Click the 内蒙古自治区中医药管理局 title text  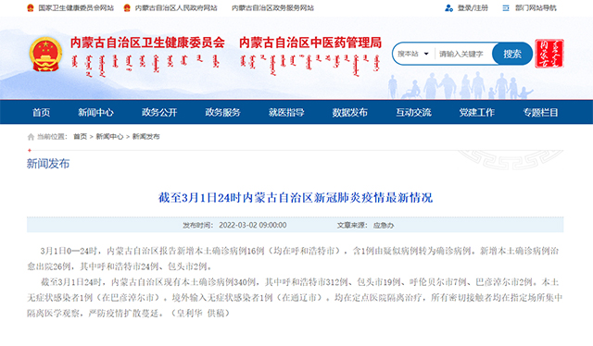pos(310,43)
